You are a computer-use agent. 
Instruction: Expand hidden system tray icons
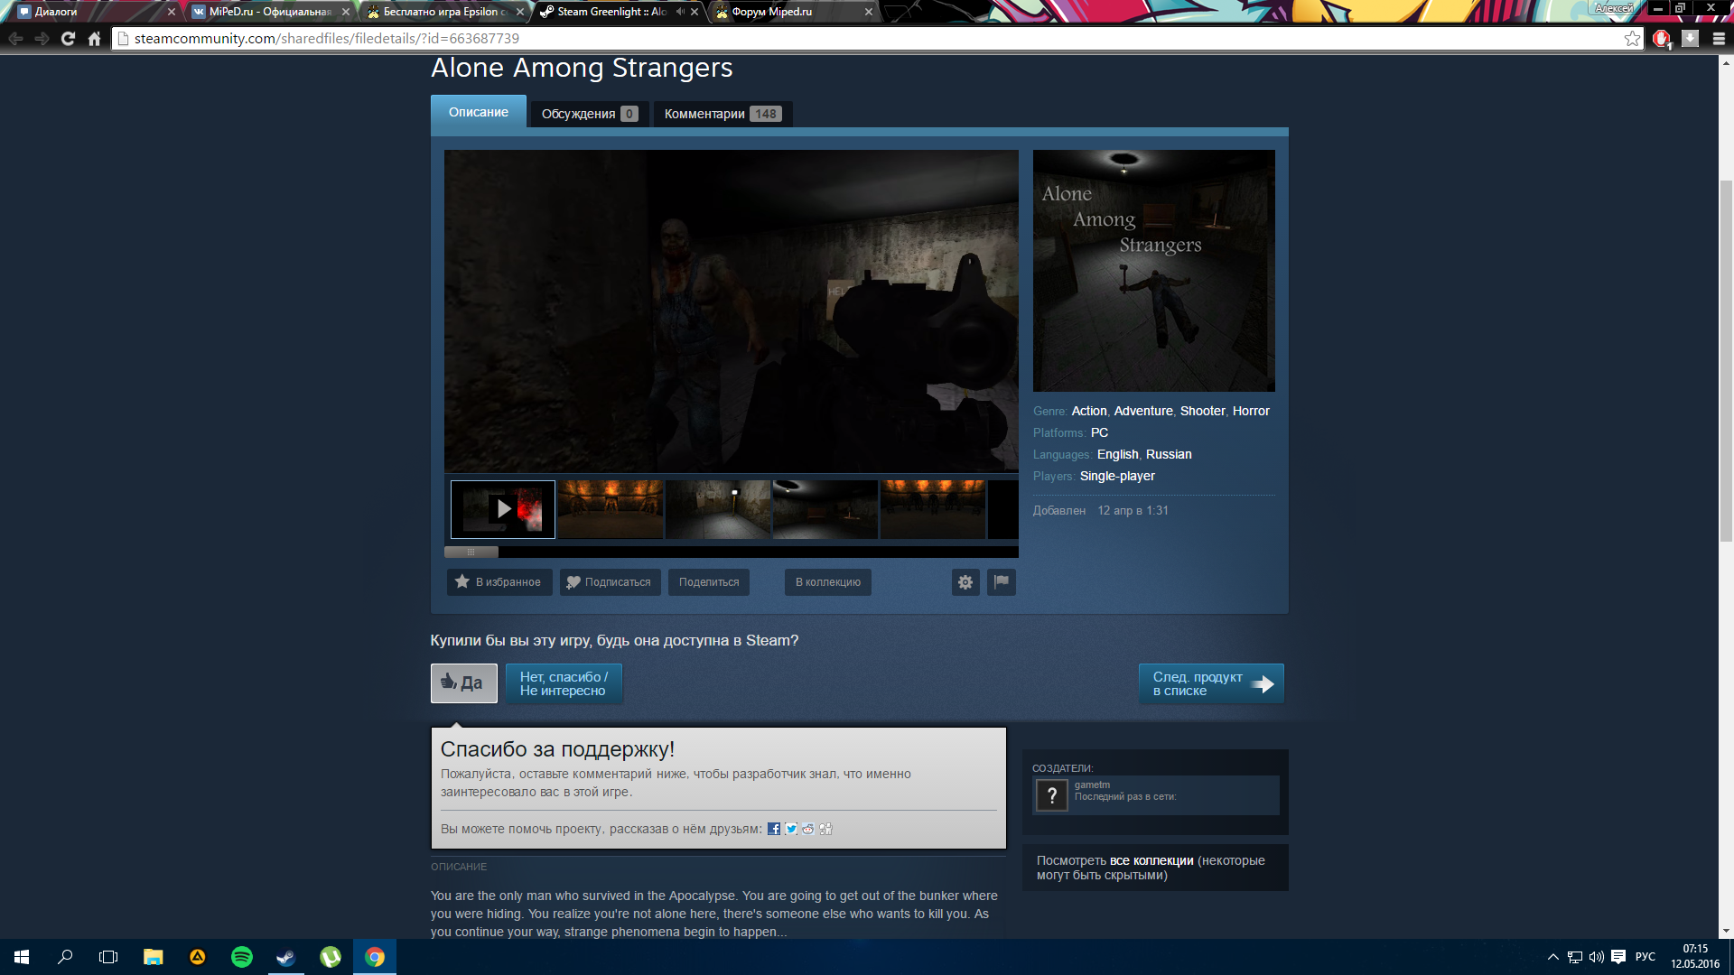1553,957
